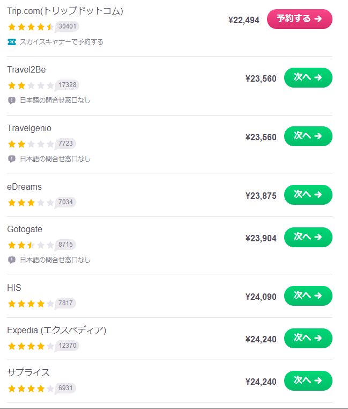Click the warning icon under Gotogate
Screen dimensions: 348x409
[12, 260]
